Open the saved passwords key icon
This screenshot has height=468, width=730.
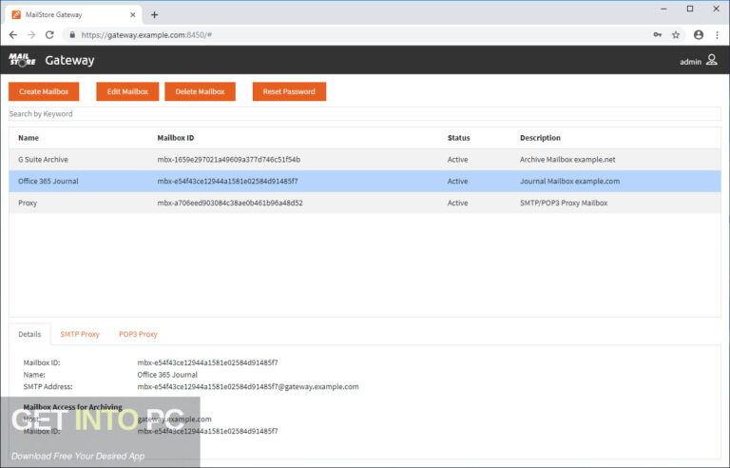pos(658,35)
